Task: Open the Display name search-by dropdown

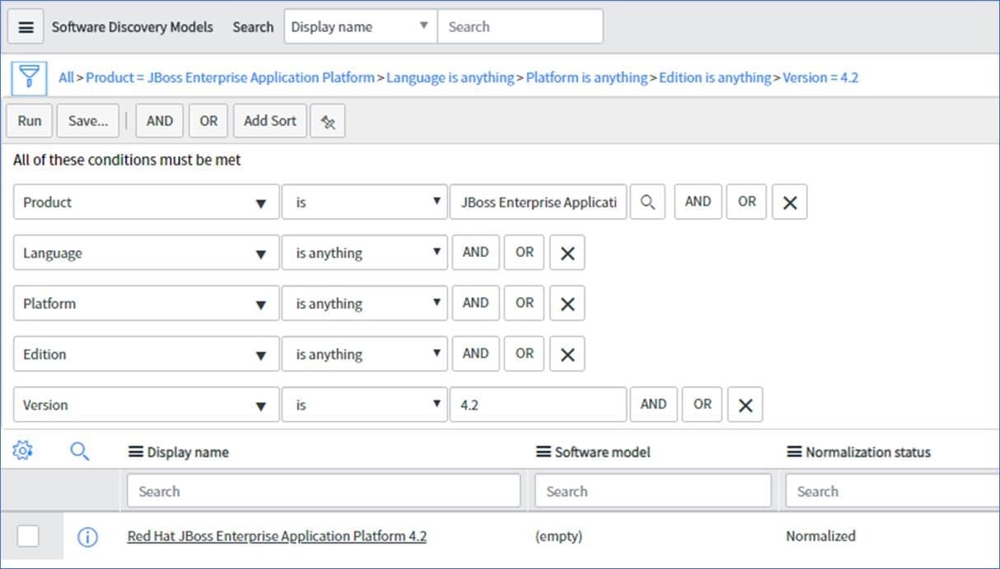Action: (x=359, y=26)
